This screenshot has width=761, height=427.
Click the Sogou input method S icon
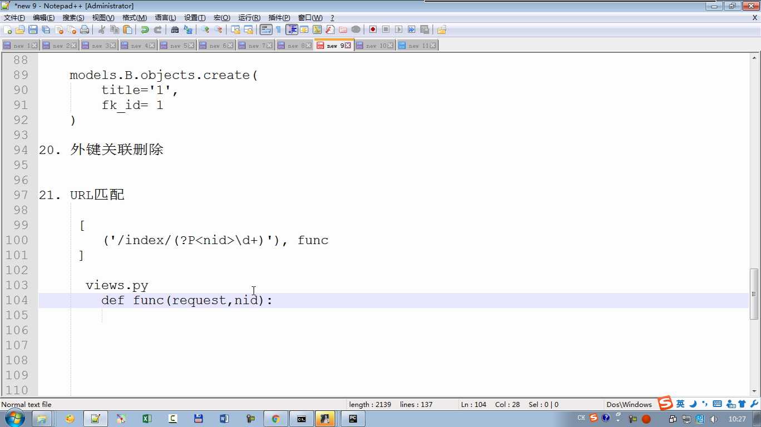pos(665,404)
